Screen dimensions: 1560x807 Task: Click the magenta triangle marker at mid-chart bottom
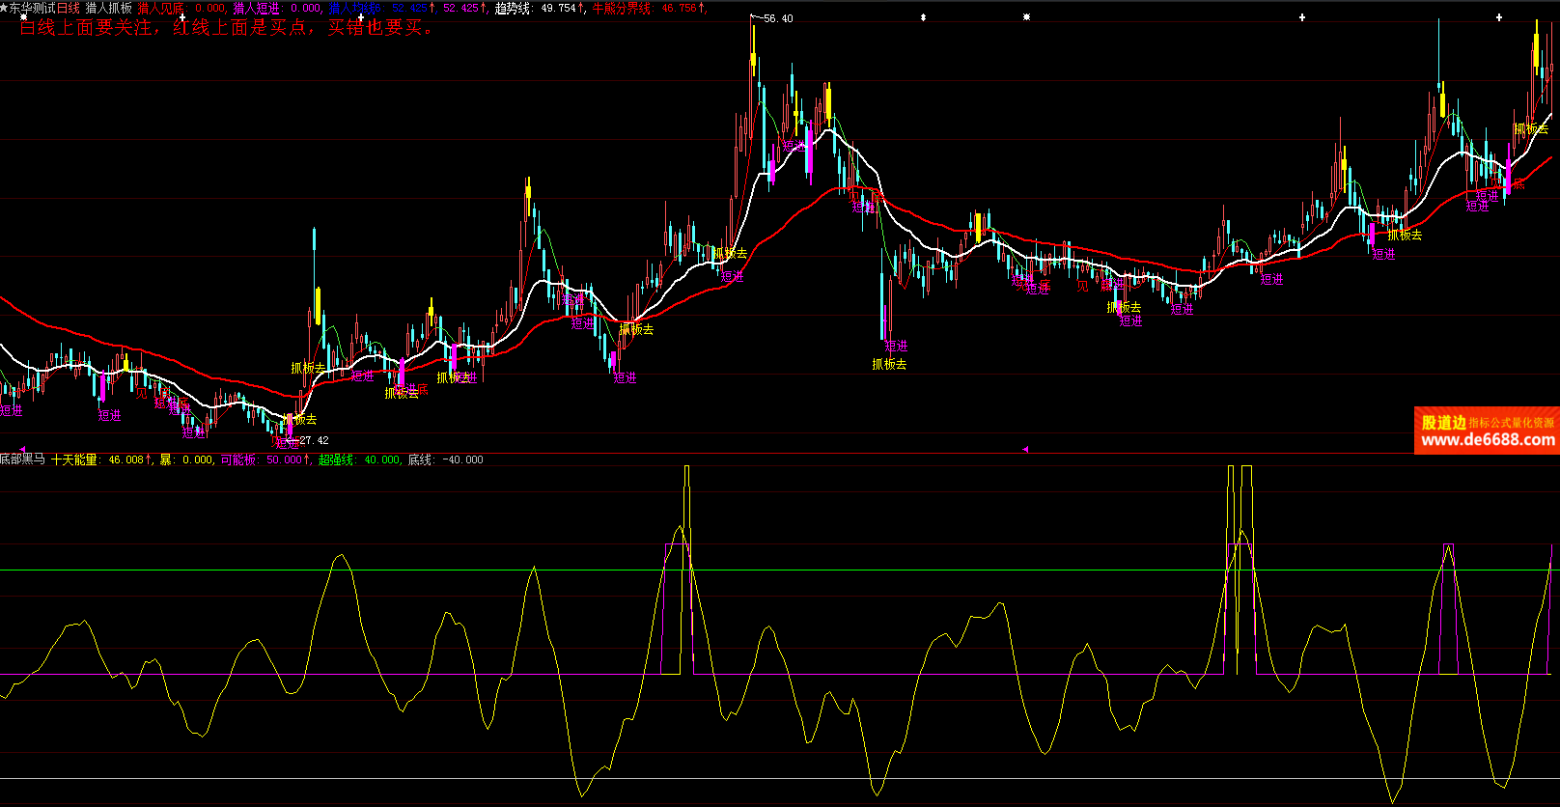pos(1025,449)
